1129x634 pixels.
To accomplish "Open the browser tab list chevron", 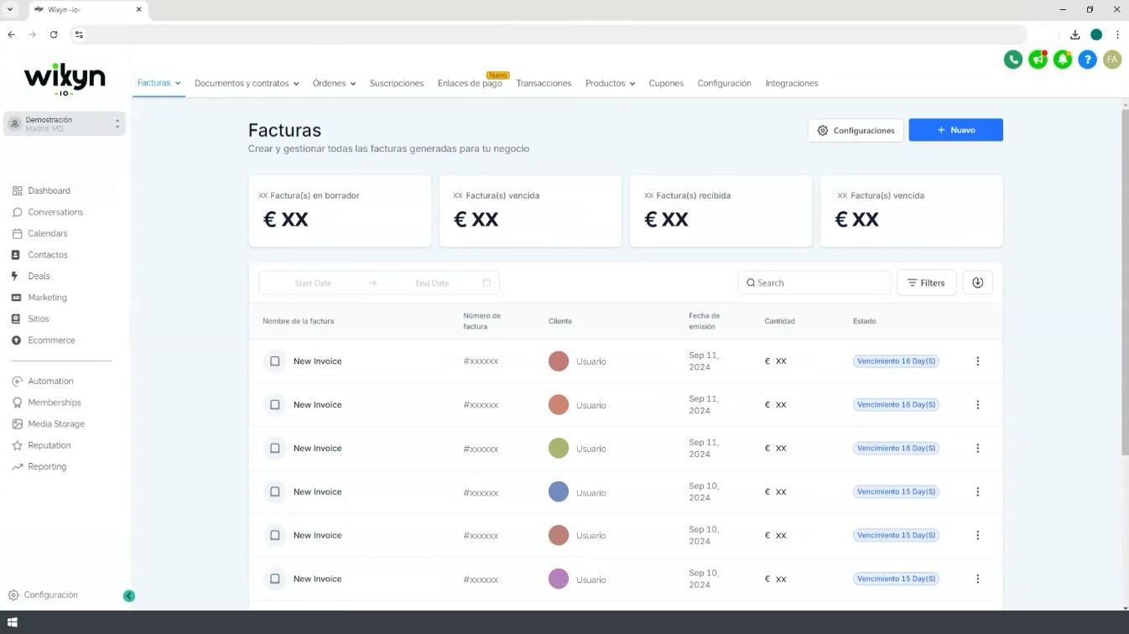I will pos(10,9).
